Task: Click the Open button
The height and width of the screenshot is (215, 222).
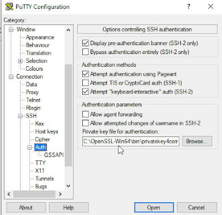Action: 154,207
